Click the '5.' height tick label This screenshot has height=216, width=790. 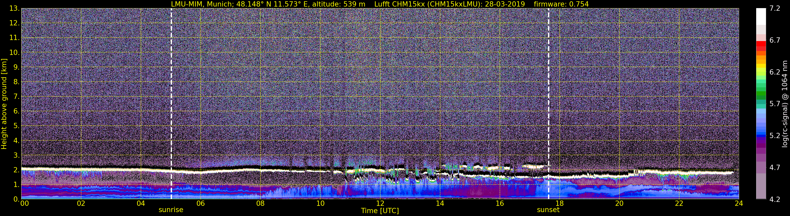(16, 126)
